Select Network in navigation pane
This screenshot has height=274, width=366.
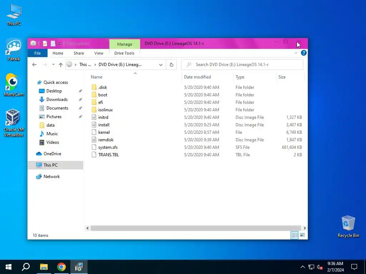(51, 177)
